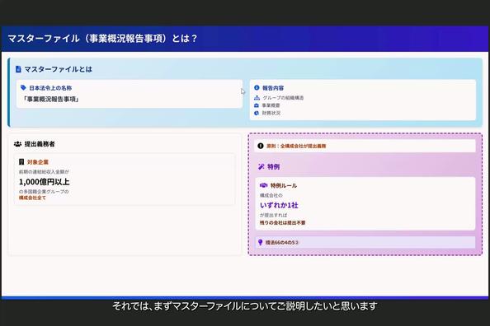Viewport: 490px width, 326px height.
Task: Click the tag icon next to 日本法令上の名称
Action: point(23,87)
